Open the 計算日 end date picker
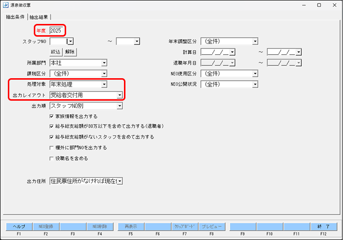 pyautogui.click(x=298, y=52)
